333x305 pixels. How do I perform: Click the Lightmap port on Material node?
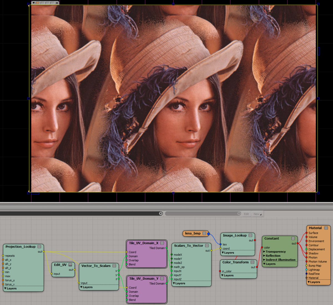tap(307, 270)
